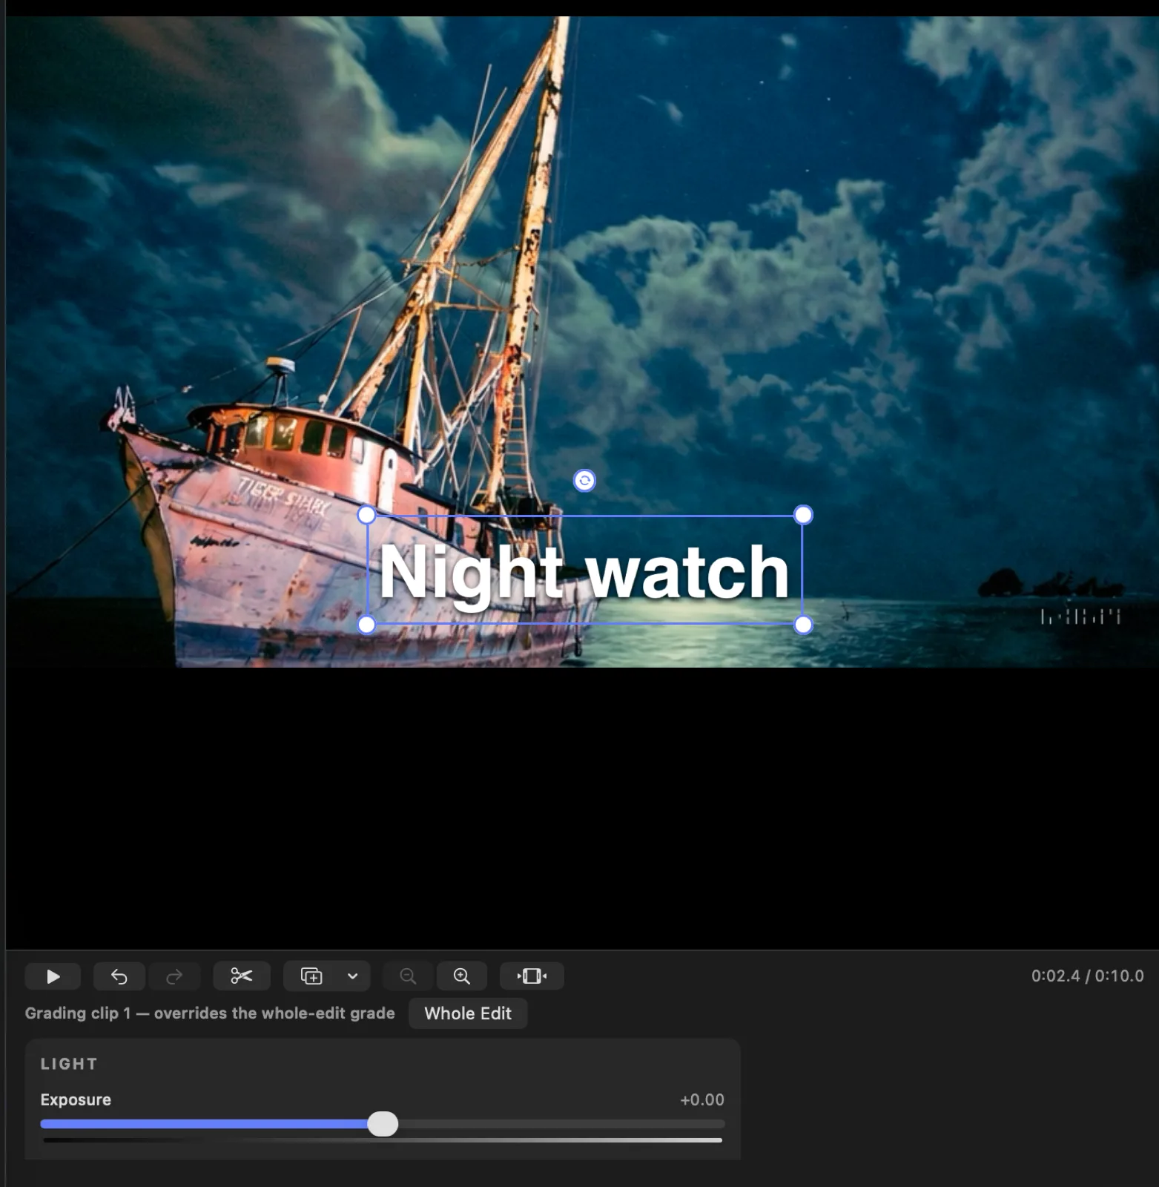1159x1187 pixels.
Task: Open the add-element dropdown chevron
Action: click(x=353, y=976)
